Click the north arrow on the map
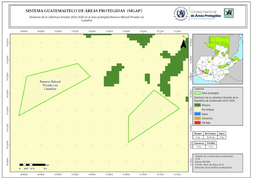The width and height of the screenshot is (253, 179). coord(183,43)
